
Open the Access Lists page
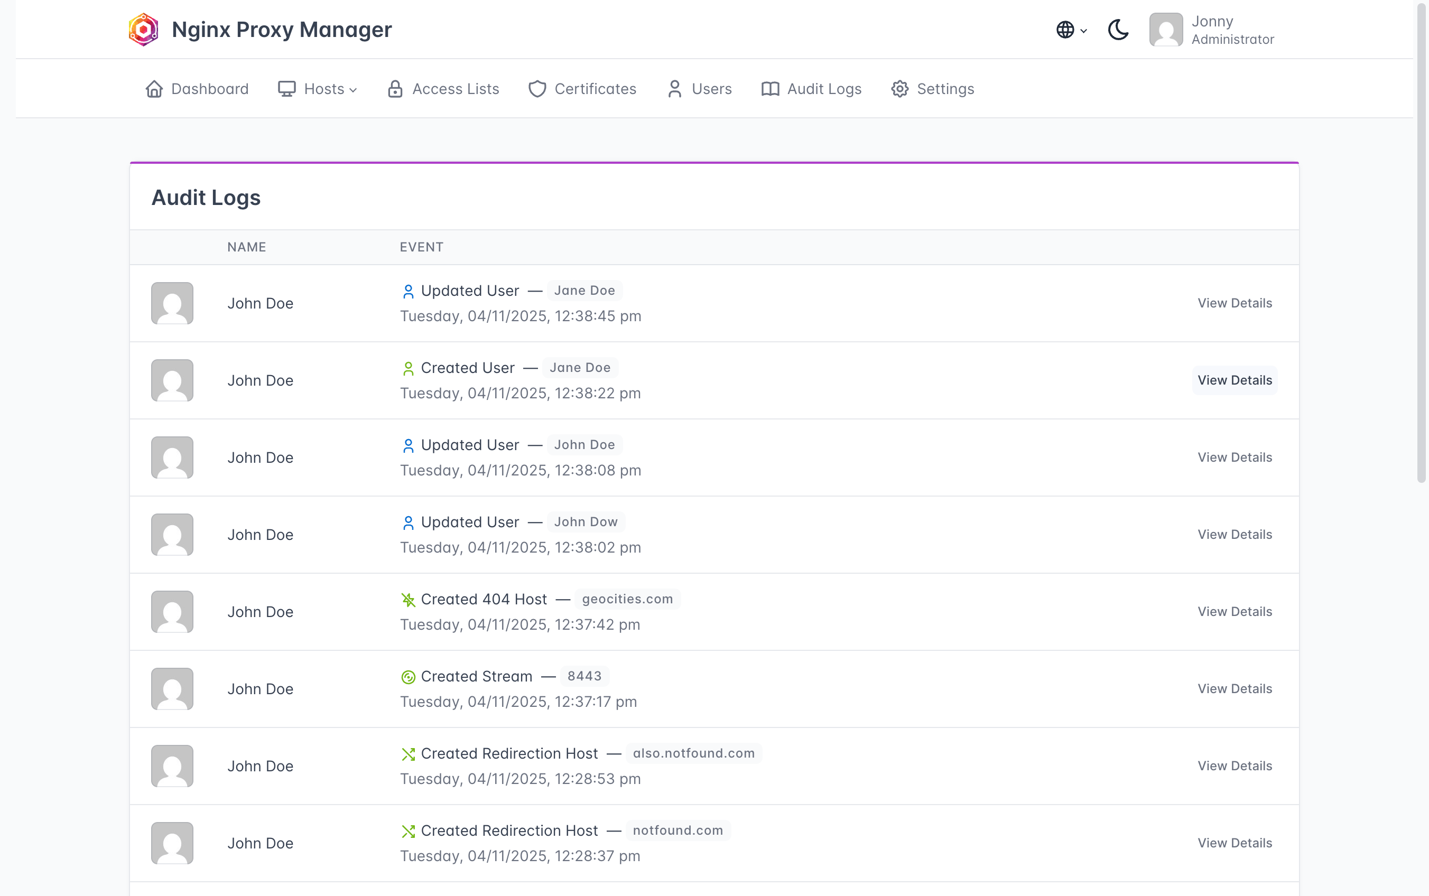443,89
